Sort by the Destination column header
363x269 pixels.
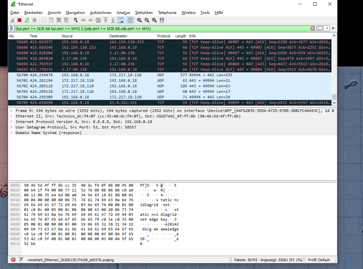132,36
